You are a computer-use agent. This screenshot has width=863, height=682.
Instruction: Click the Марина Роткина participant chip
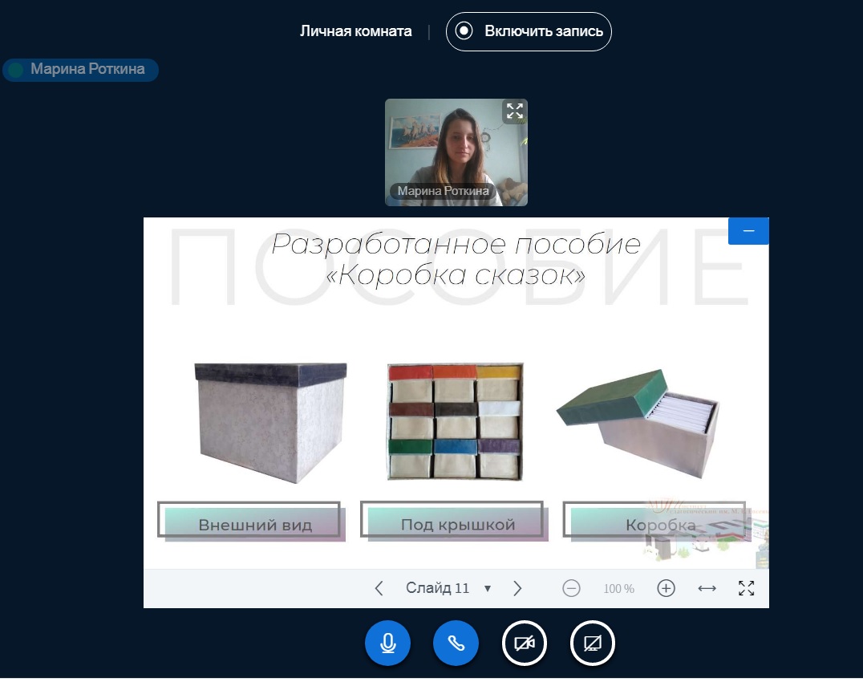point(80,70)
